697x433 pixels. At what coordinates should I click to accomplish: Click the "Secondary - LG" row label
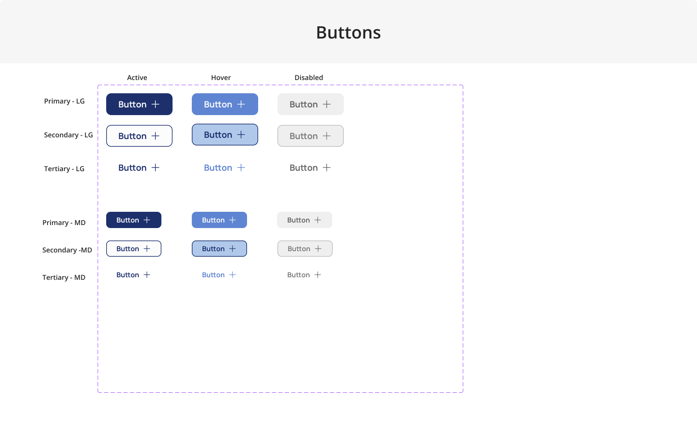point(69,135)
